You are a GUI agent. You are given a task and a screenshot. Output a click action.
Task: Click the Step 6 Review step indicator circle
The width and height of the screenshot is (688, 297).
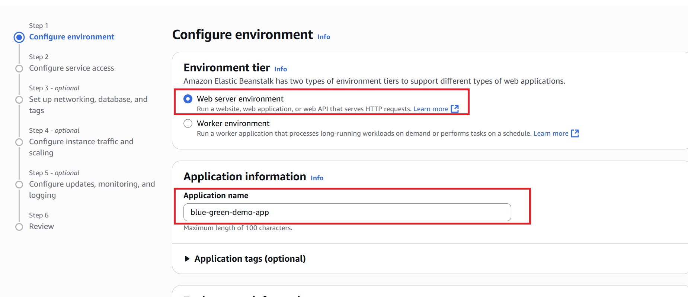tap(19, 227)
